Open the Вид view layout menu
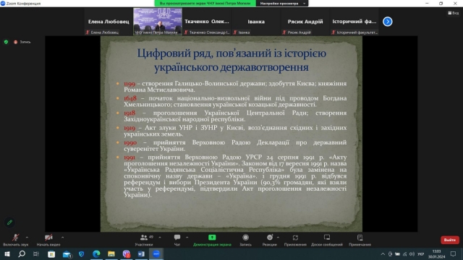Image resolution: width=463 pixels, height=260 pixels. [x=454, y=13]
